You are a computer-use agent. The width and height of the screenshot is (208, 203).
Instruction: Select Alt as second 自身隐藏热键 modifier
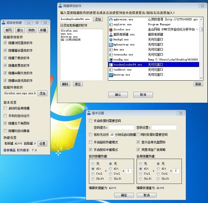pyautogui.click(x=158, y=169)
